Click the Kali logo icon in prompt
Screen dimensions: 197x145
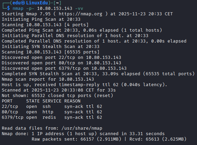coord(23,3)
